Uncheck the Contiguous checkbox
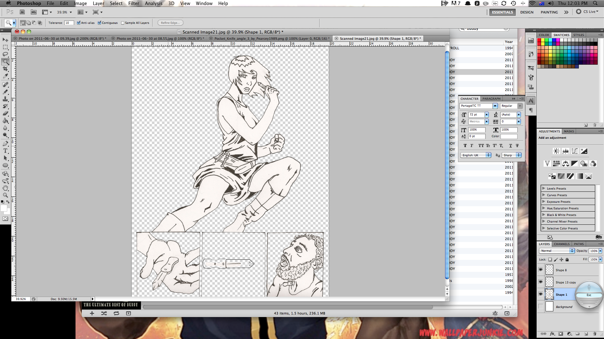The image size is (604, 339). pos(99,23)
